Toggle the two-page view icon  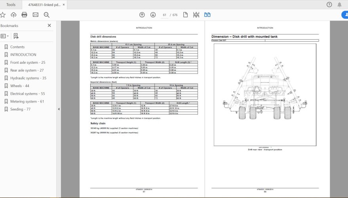pos(207,15)
